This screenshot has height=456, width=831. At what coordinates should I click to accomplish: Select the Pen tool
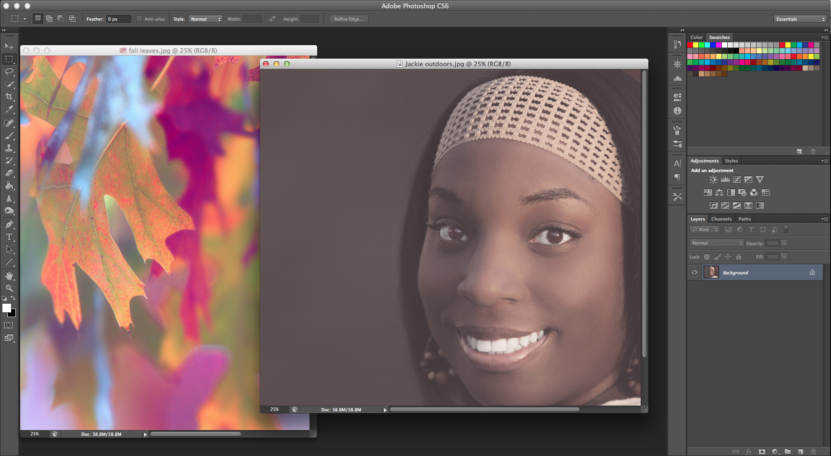coord(9,224)
